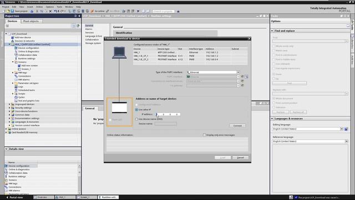Click the Save project toolbar button
This screenshot has width=355, height=200.
[19, 11]
